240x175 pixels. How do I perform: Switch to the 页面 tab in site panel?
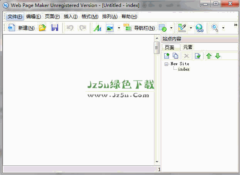pos(171,47)
